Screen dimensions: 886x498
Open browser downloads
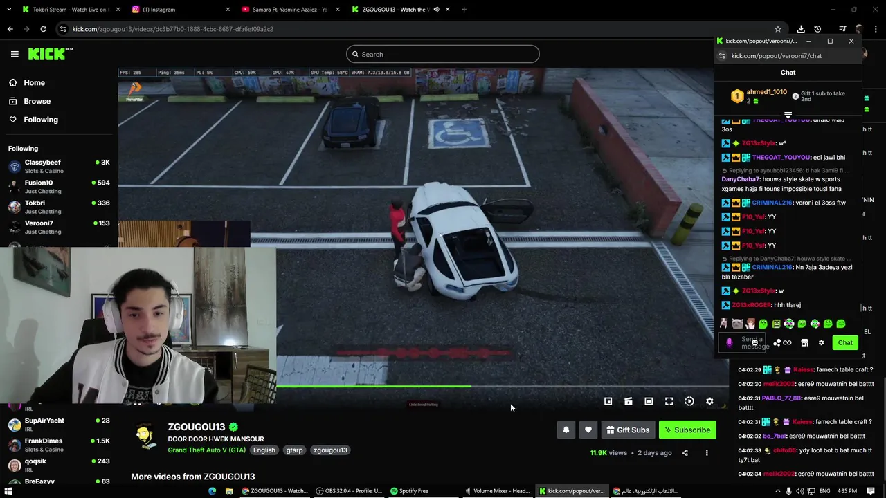801,29
